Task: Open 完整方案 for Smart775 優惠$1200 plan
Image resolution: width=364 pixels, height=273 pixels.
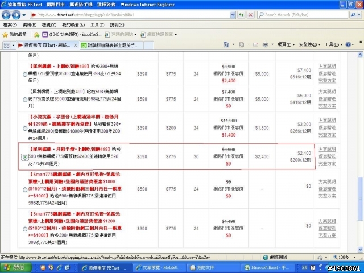Action: (327, 235)
